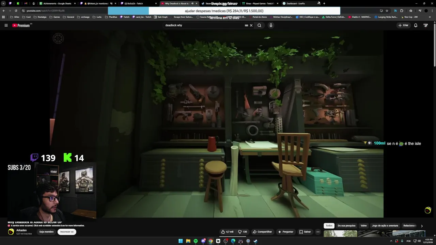
Task: Open the Arkaden channel avatar
Action: pos(11,232)
